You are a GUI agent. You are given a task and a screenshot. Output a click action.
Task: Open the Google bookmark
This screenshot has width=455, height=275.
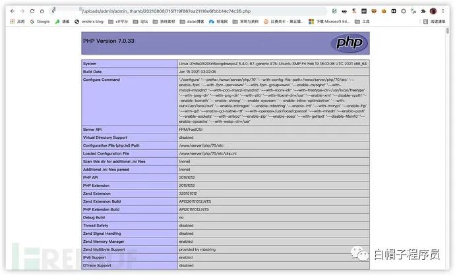40,22
